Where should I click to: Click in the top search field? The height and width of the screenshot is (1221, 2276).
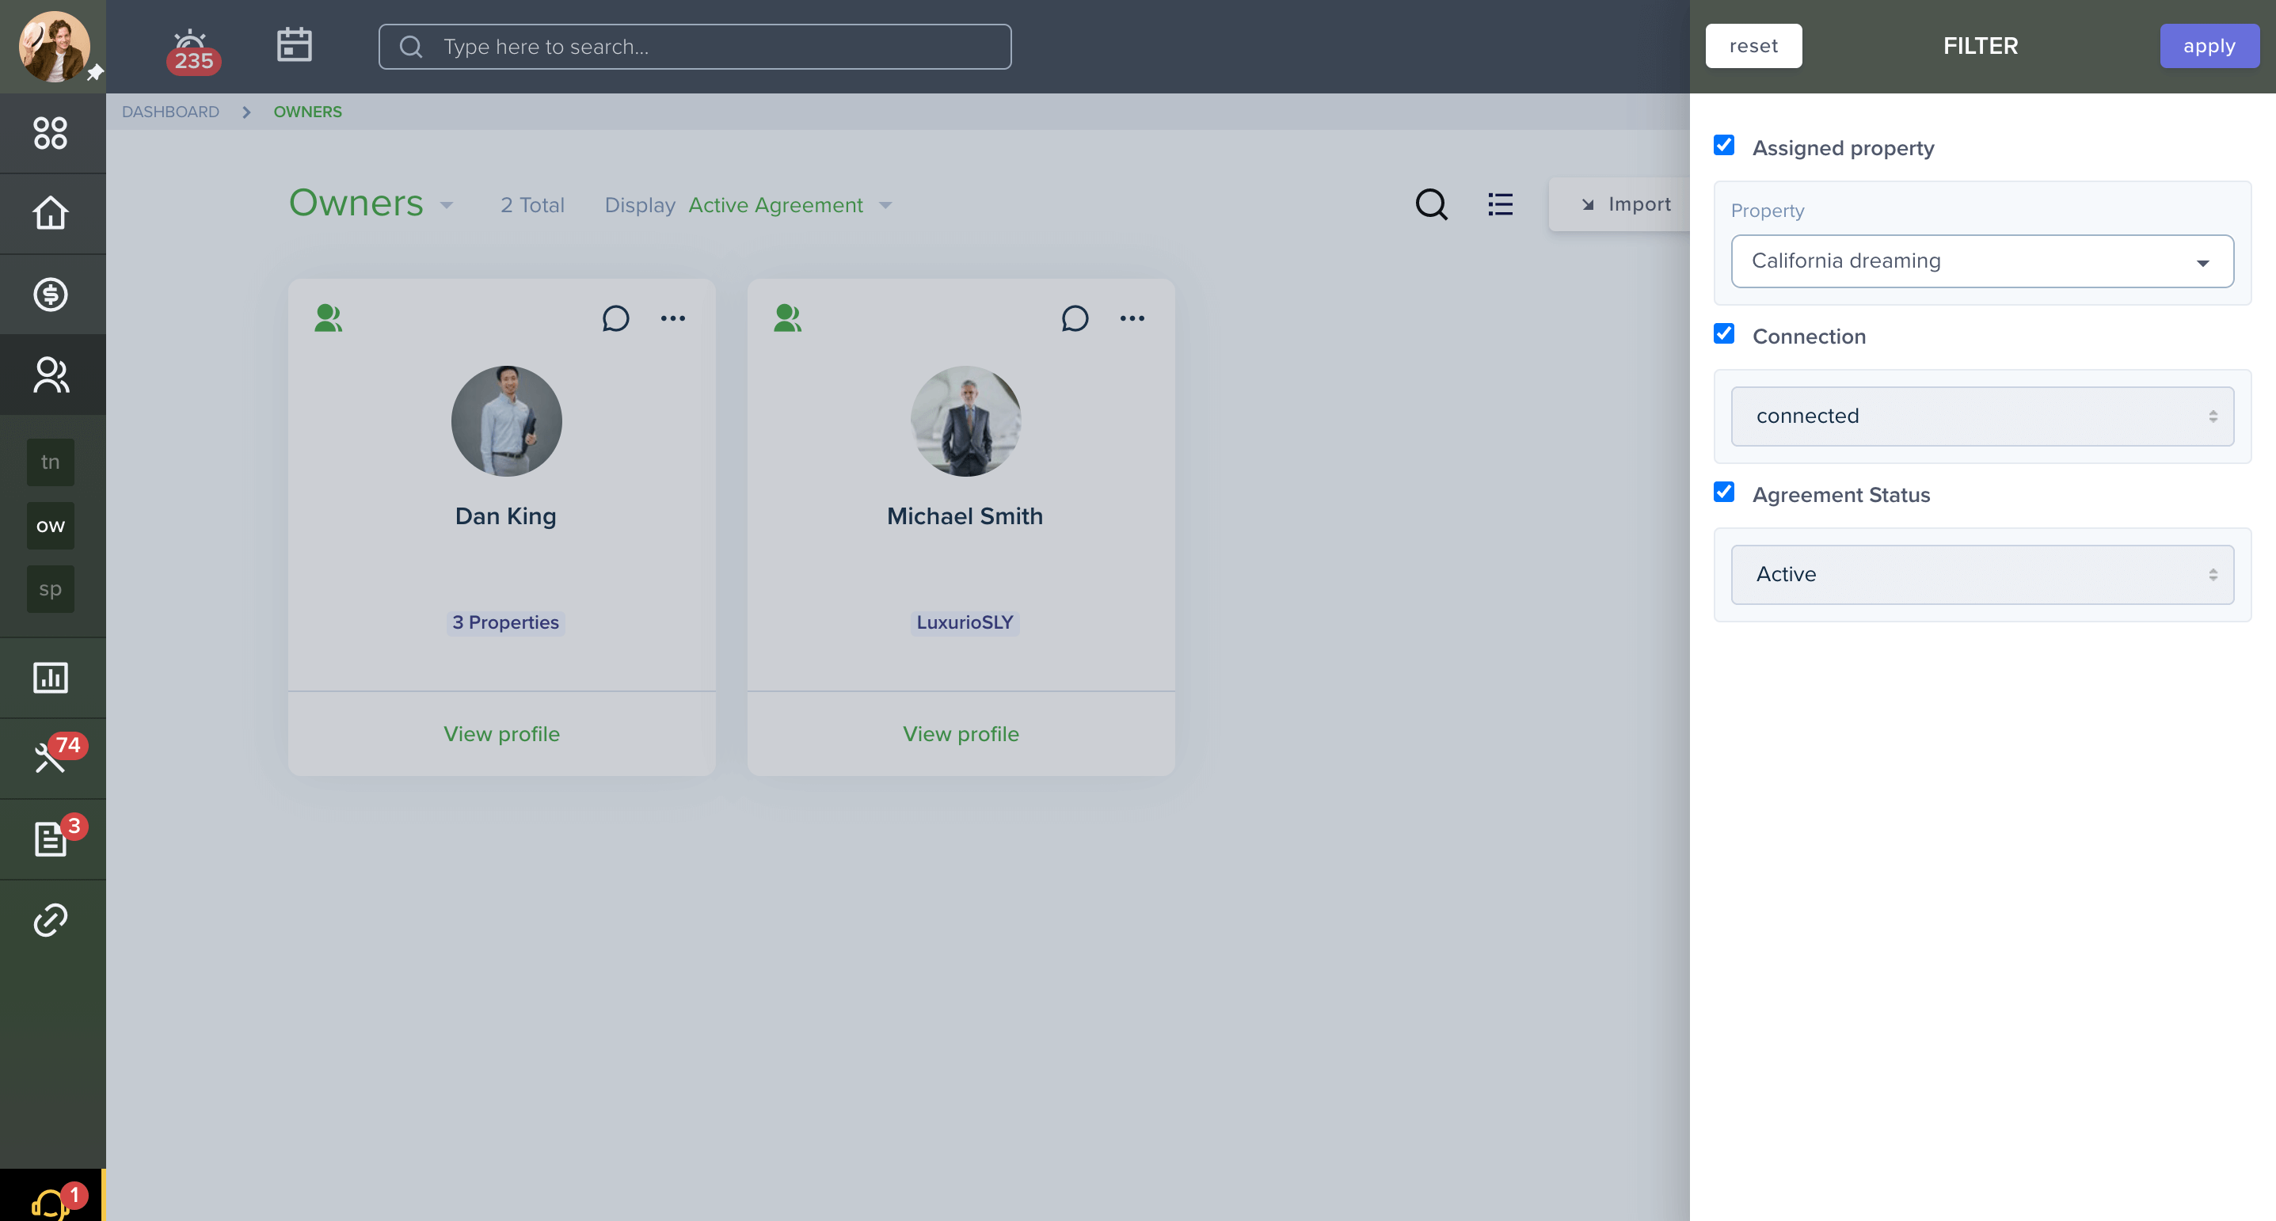tap(695, 47)
